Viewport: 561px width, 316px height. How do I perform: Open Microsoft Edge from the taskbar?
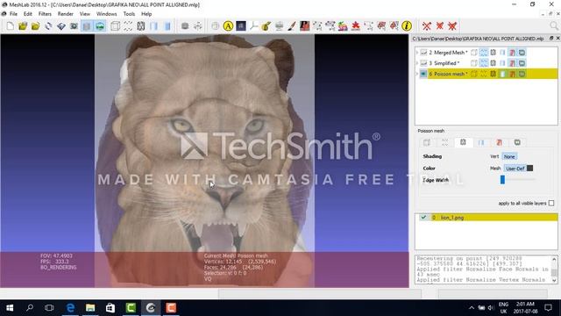pyautogui.click(x=70, y=308)
